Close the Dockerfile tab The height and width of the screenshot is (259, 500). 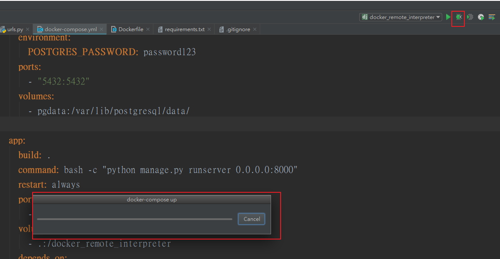148,29
